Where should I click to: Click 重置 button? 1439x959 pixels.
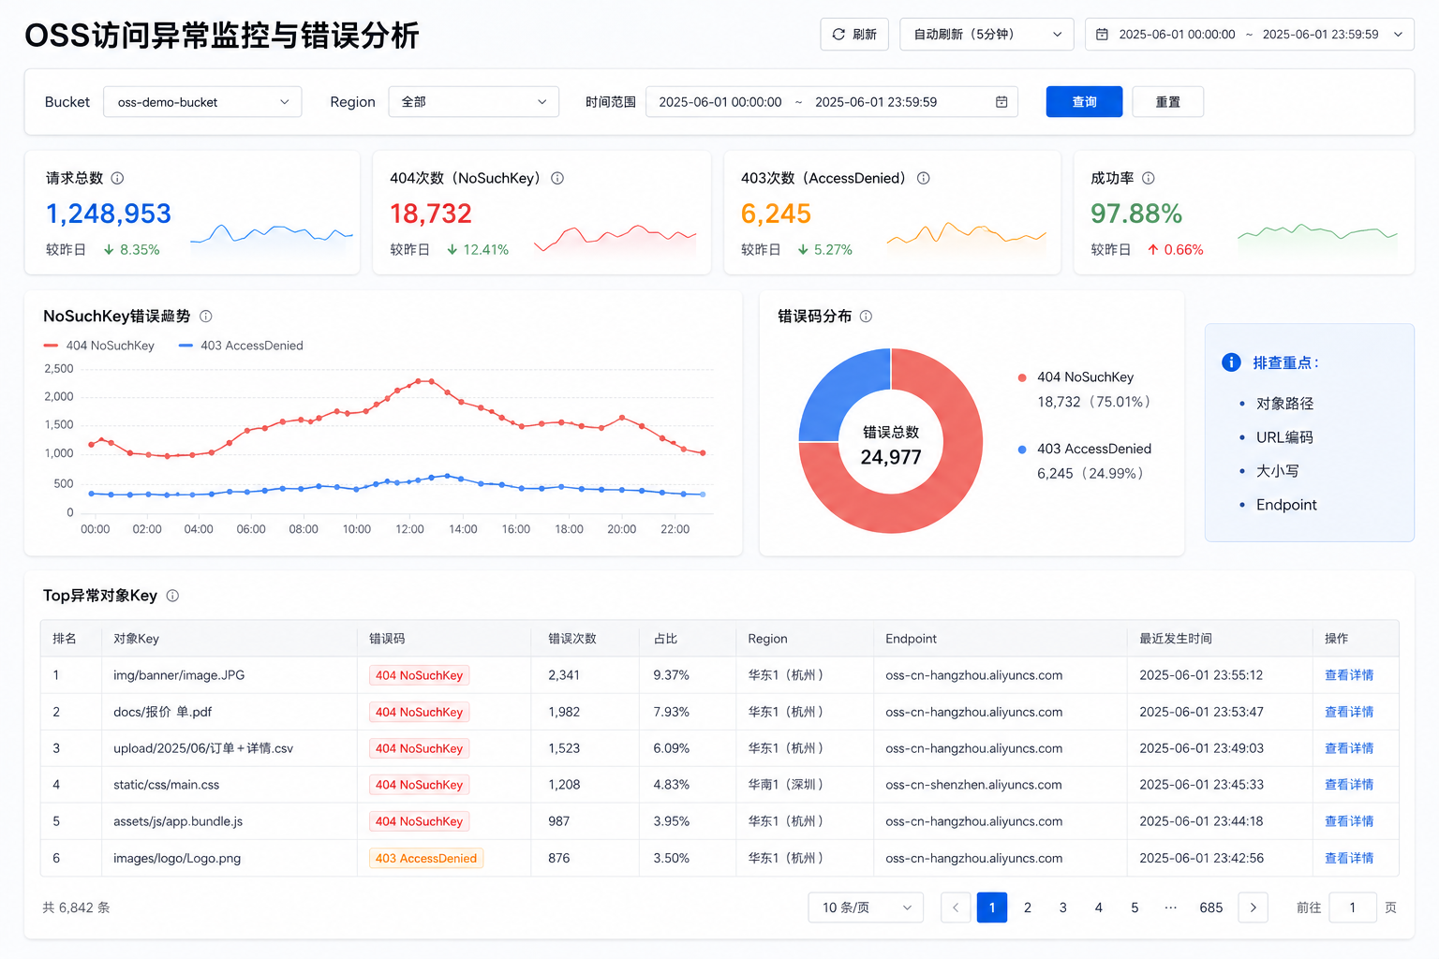tap(1167, 101)
